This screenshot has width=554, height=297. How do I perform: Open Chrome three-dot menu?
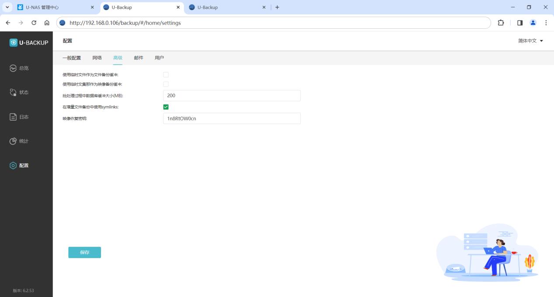click(546, 23)
